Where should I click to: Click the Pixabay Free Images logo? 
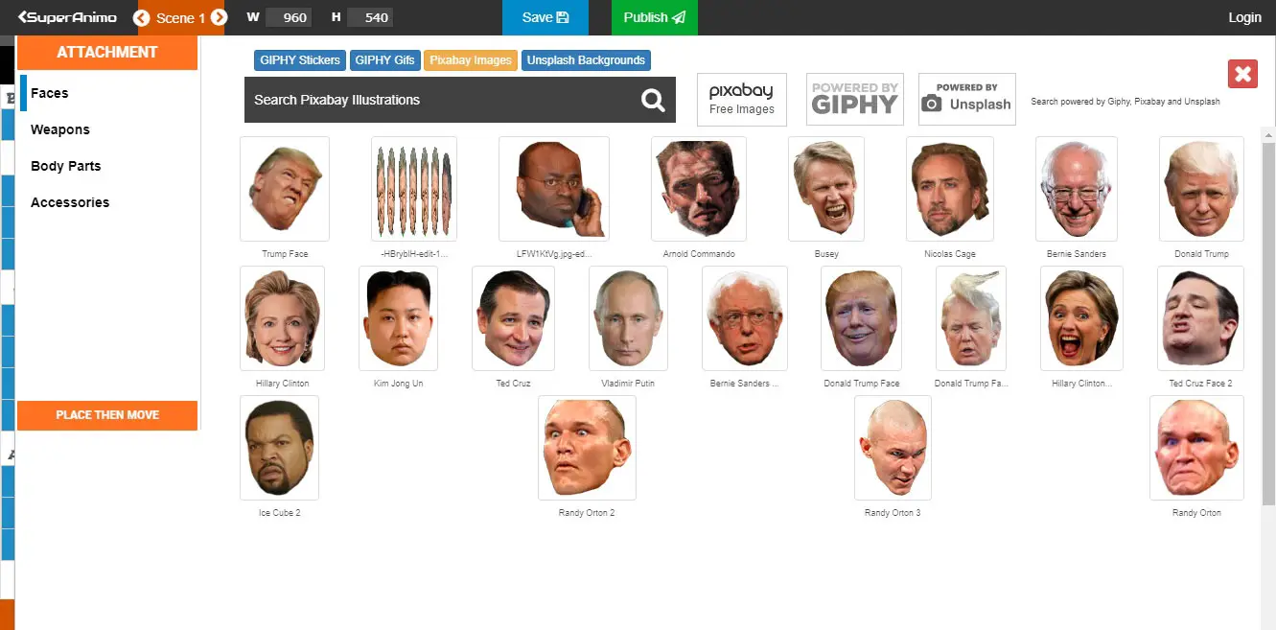pos(741,100)
